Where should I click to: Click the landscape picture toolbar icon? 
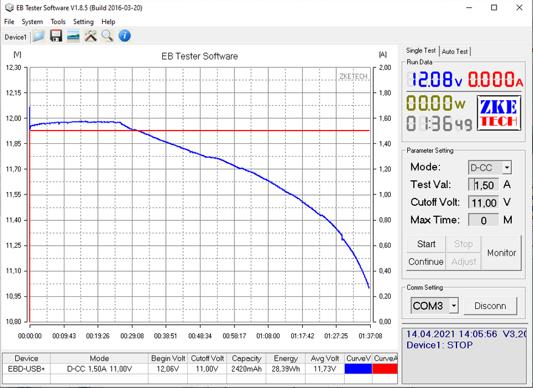point(73,36)
